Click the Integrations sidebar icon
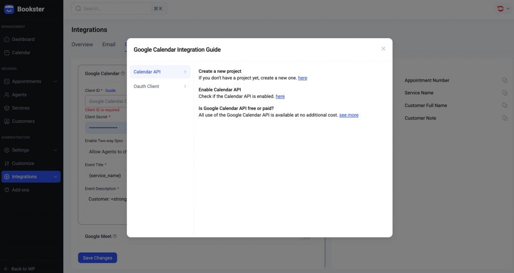514x273 pixels. [7, 177]
